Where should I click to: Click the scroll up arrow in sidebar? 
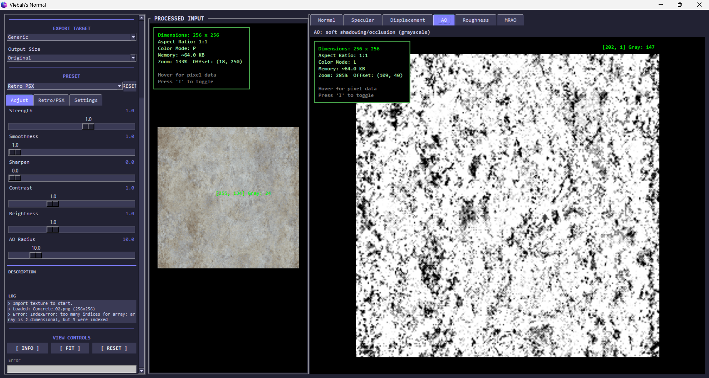[141, 18]
